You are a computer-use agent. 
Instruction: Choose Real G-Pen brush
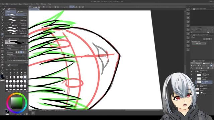(16, 20)
